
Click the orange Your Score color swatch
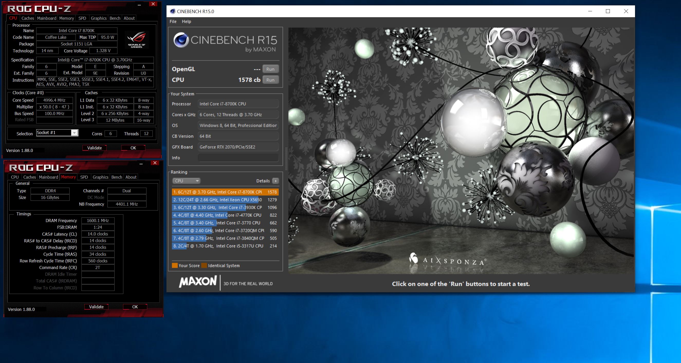click(x=175, y=266)
